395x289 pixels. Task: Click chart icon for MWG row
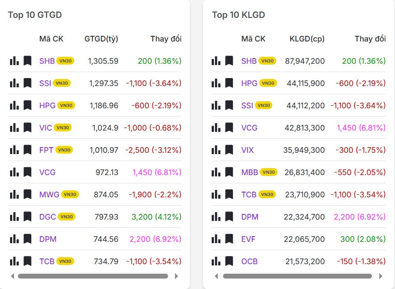[x=14, y=194]
